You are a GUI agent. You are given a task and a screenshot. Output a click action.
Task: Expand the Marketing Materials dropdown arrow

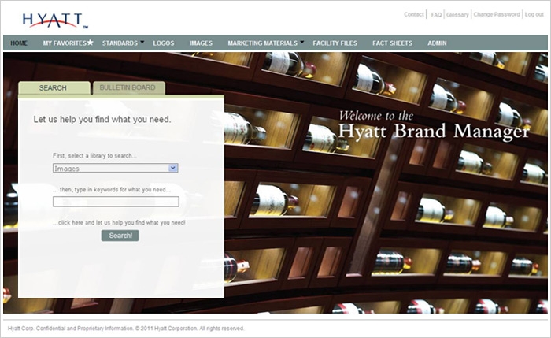(301, 42)
